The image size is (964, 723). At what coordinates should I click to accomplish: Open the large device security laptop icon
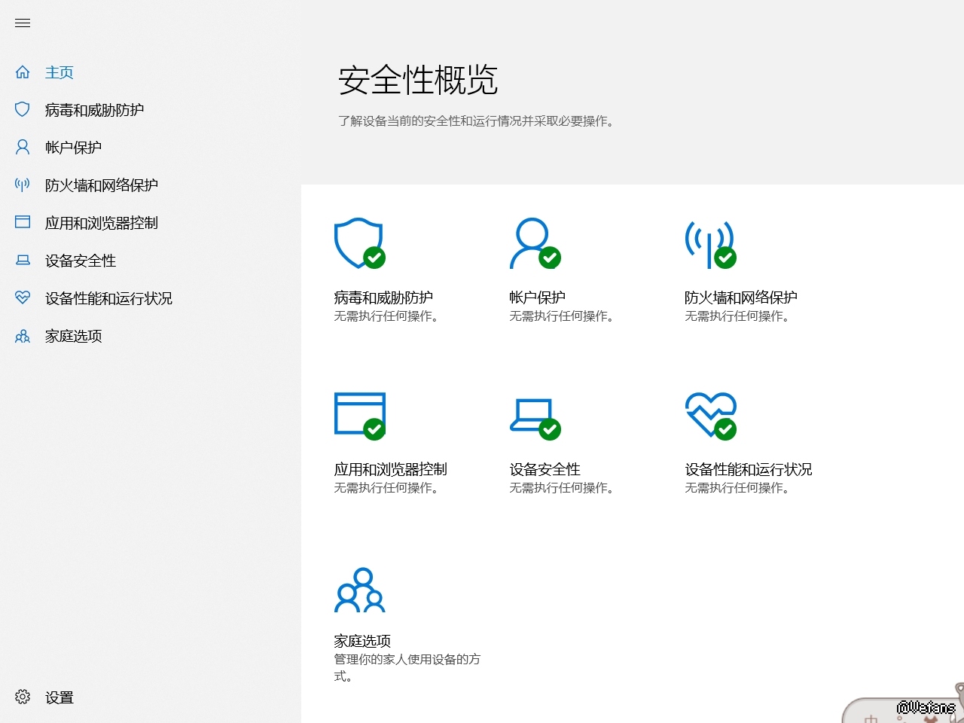pos(535,418)
